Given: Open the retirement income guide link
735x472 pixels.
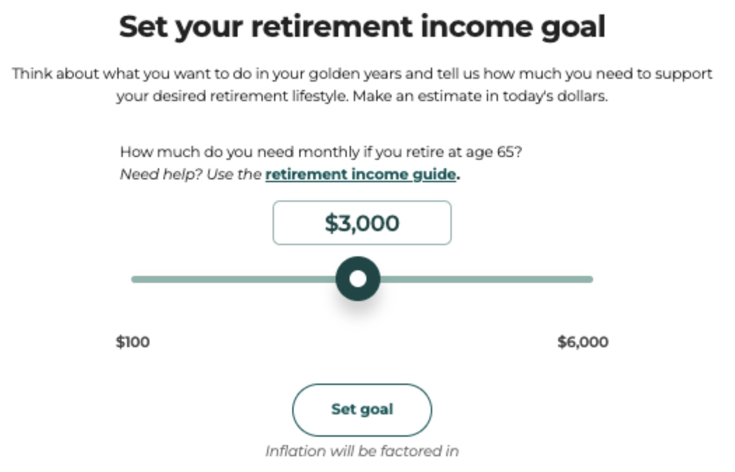Looking at the screenshot, I should pyautogui.click(x=360, y=174).
